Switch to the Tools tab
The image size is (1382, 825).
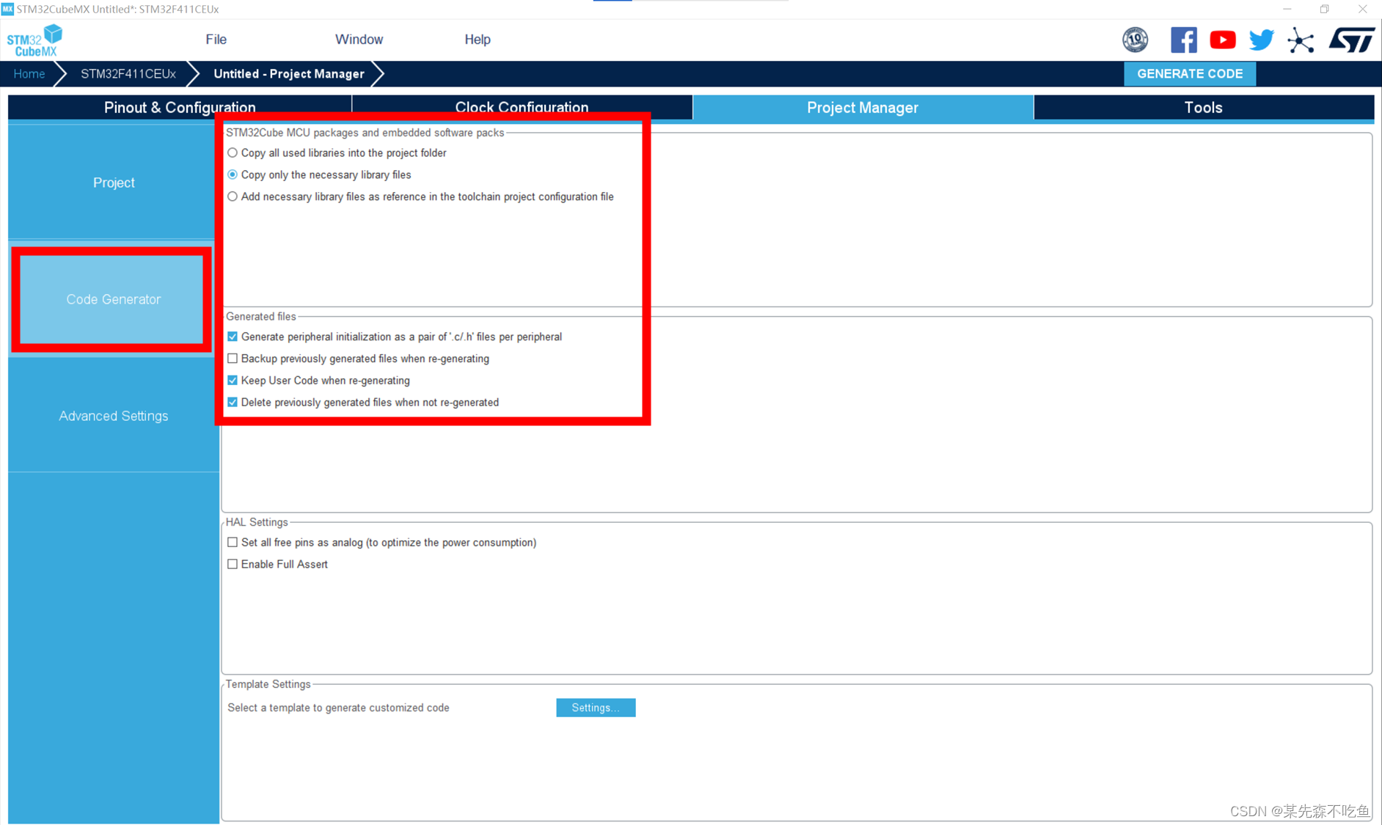(1203, 108)
